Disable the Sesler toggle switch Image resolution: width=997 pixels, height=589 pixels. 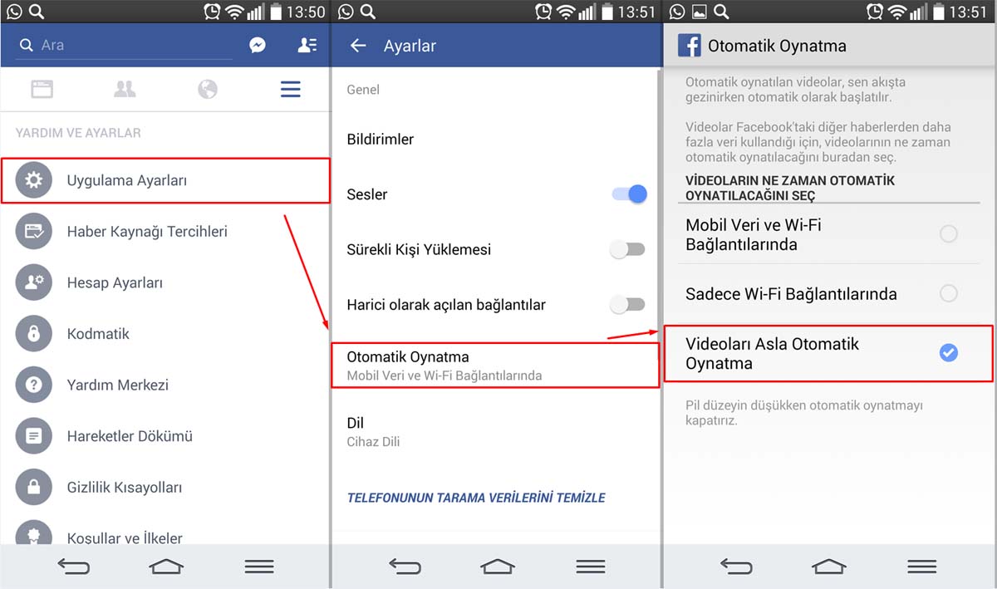[629, 194]
